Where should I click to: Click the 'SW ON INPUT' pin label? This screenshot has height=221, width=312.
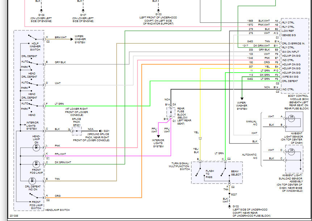(x=291, y=52)
